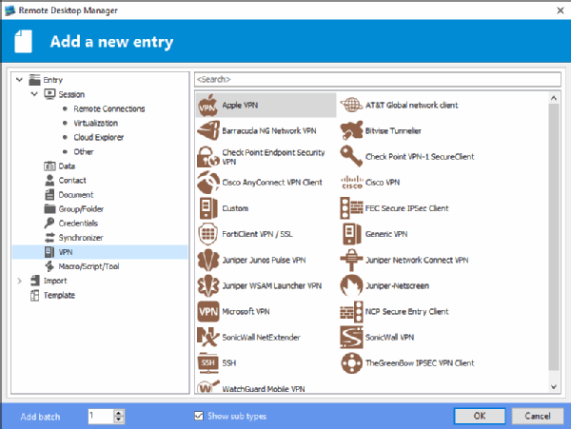The image size is (571, 429).
Task: Select Remote Connections in the tree
Action: tap(108, 108)
